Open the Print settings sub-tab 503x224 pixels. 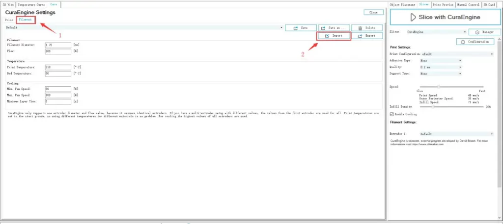[9, 20]
